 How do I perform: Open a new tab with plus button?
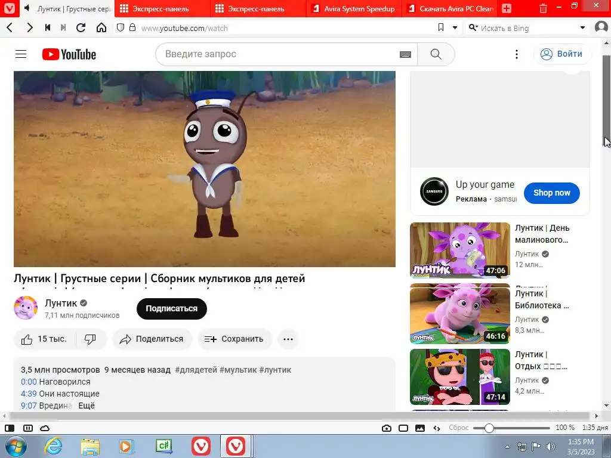coord(506,8)
